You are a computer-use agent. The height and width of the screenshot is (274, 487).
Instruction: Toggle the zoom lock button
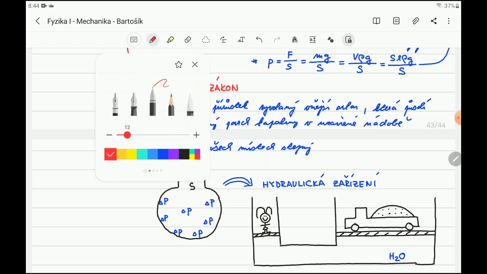pyautogui.click(x=348, y=40)
